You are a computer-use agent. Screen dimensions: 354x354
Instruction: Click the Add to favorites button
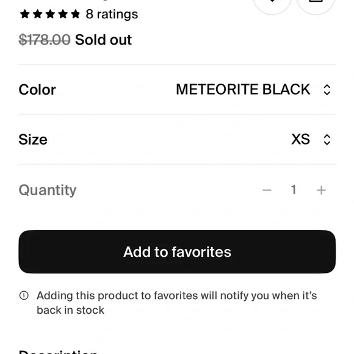point(177,251)
